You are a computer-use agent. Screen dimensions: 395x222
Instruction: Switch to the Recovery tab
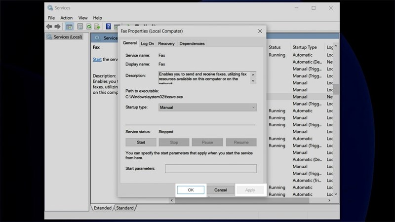point(166,43)
